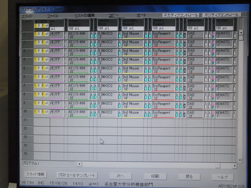
Task: Click the Primary Antibody 100 µL volume field
Action: pyautogui.click(x=79, y=29)
